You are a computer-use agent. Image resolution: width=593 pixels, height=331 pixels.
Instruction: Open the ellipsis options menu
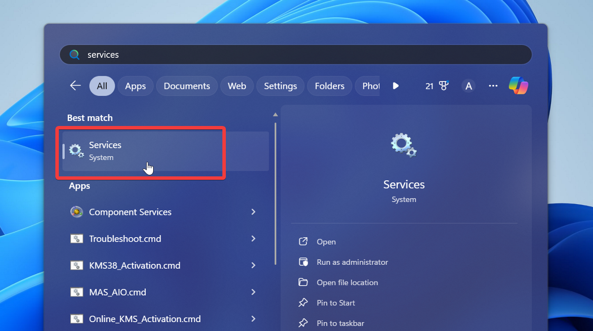(x=493, y=85)
